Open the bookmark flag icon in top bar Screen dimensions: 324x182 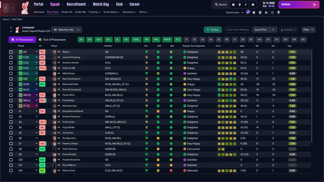click(x=233, y=5)
